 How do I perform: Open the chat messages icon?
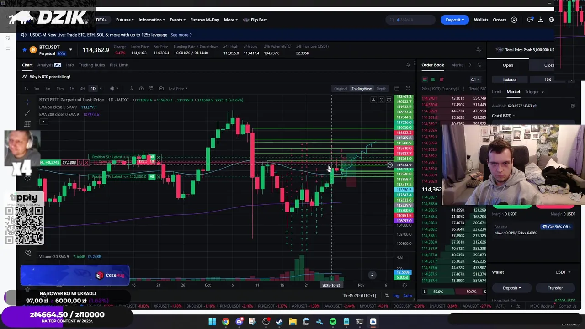click(x=530, y=20)
